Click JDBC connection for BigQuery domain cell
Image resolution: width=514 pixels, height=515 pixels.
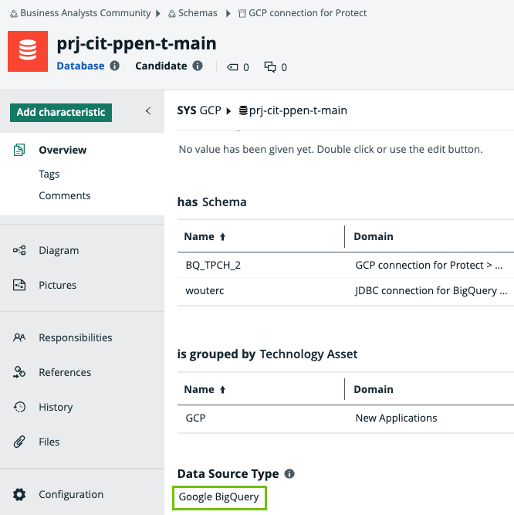pyautogui.click(x=431, y=290)
